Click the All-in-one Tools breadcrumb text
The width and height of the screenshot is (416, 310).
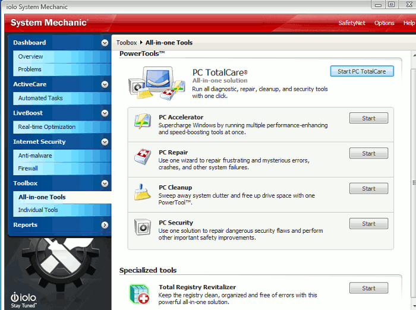point(169,43)
